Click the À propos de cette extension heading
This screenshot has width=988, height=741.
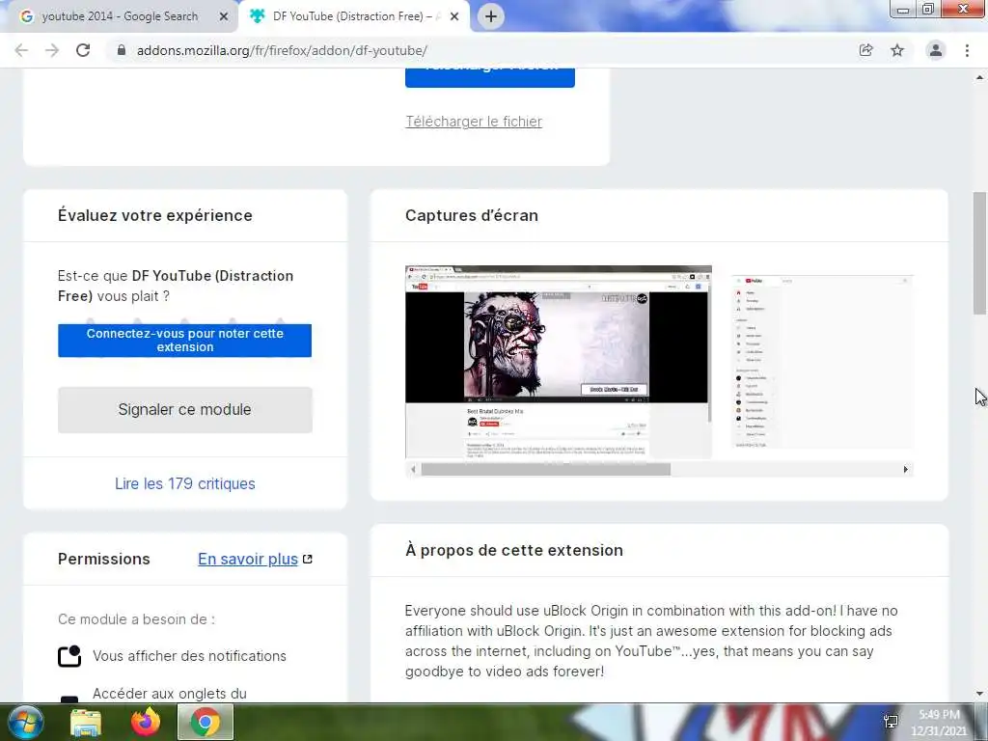coord(514,550)
